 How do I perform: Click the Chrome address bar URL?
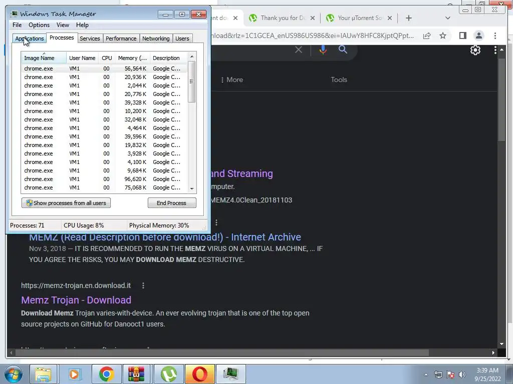(312, 35)
